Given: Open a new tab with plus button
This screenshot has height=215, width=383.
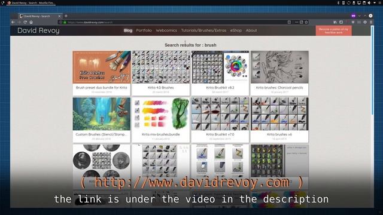Looking at the screenshot, I should pos(66,16).
